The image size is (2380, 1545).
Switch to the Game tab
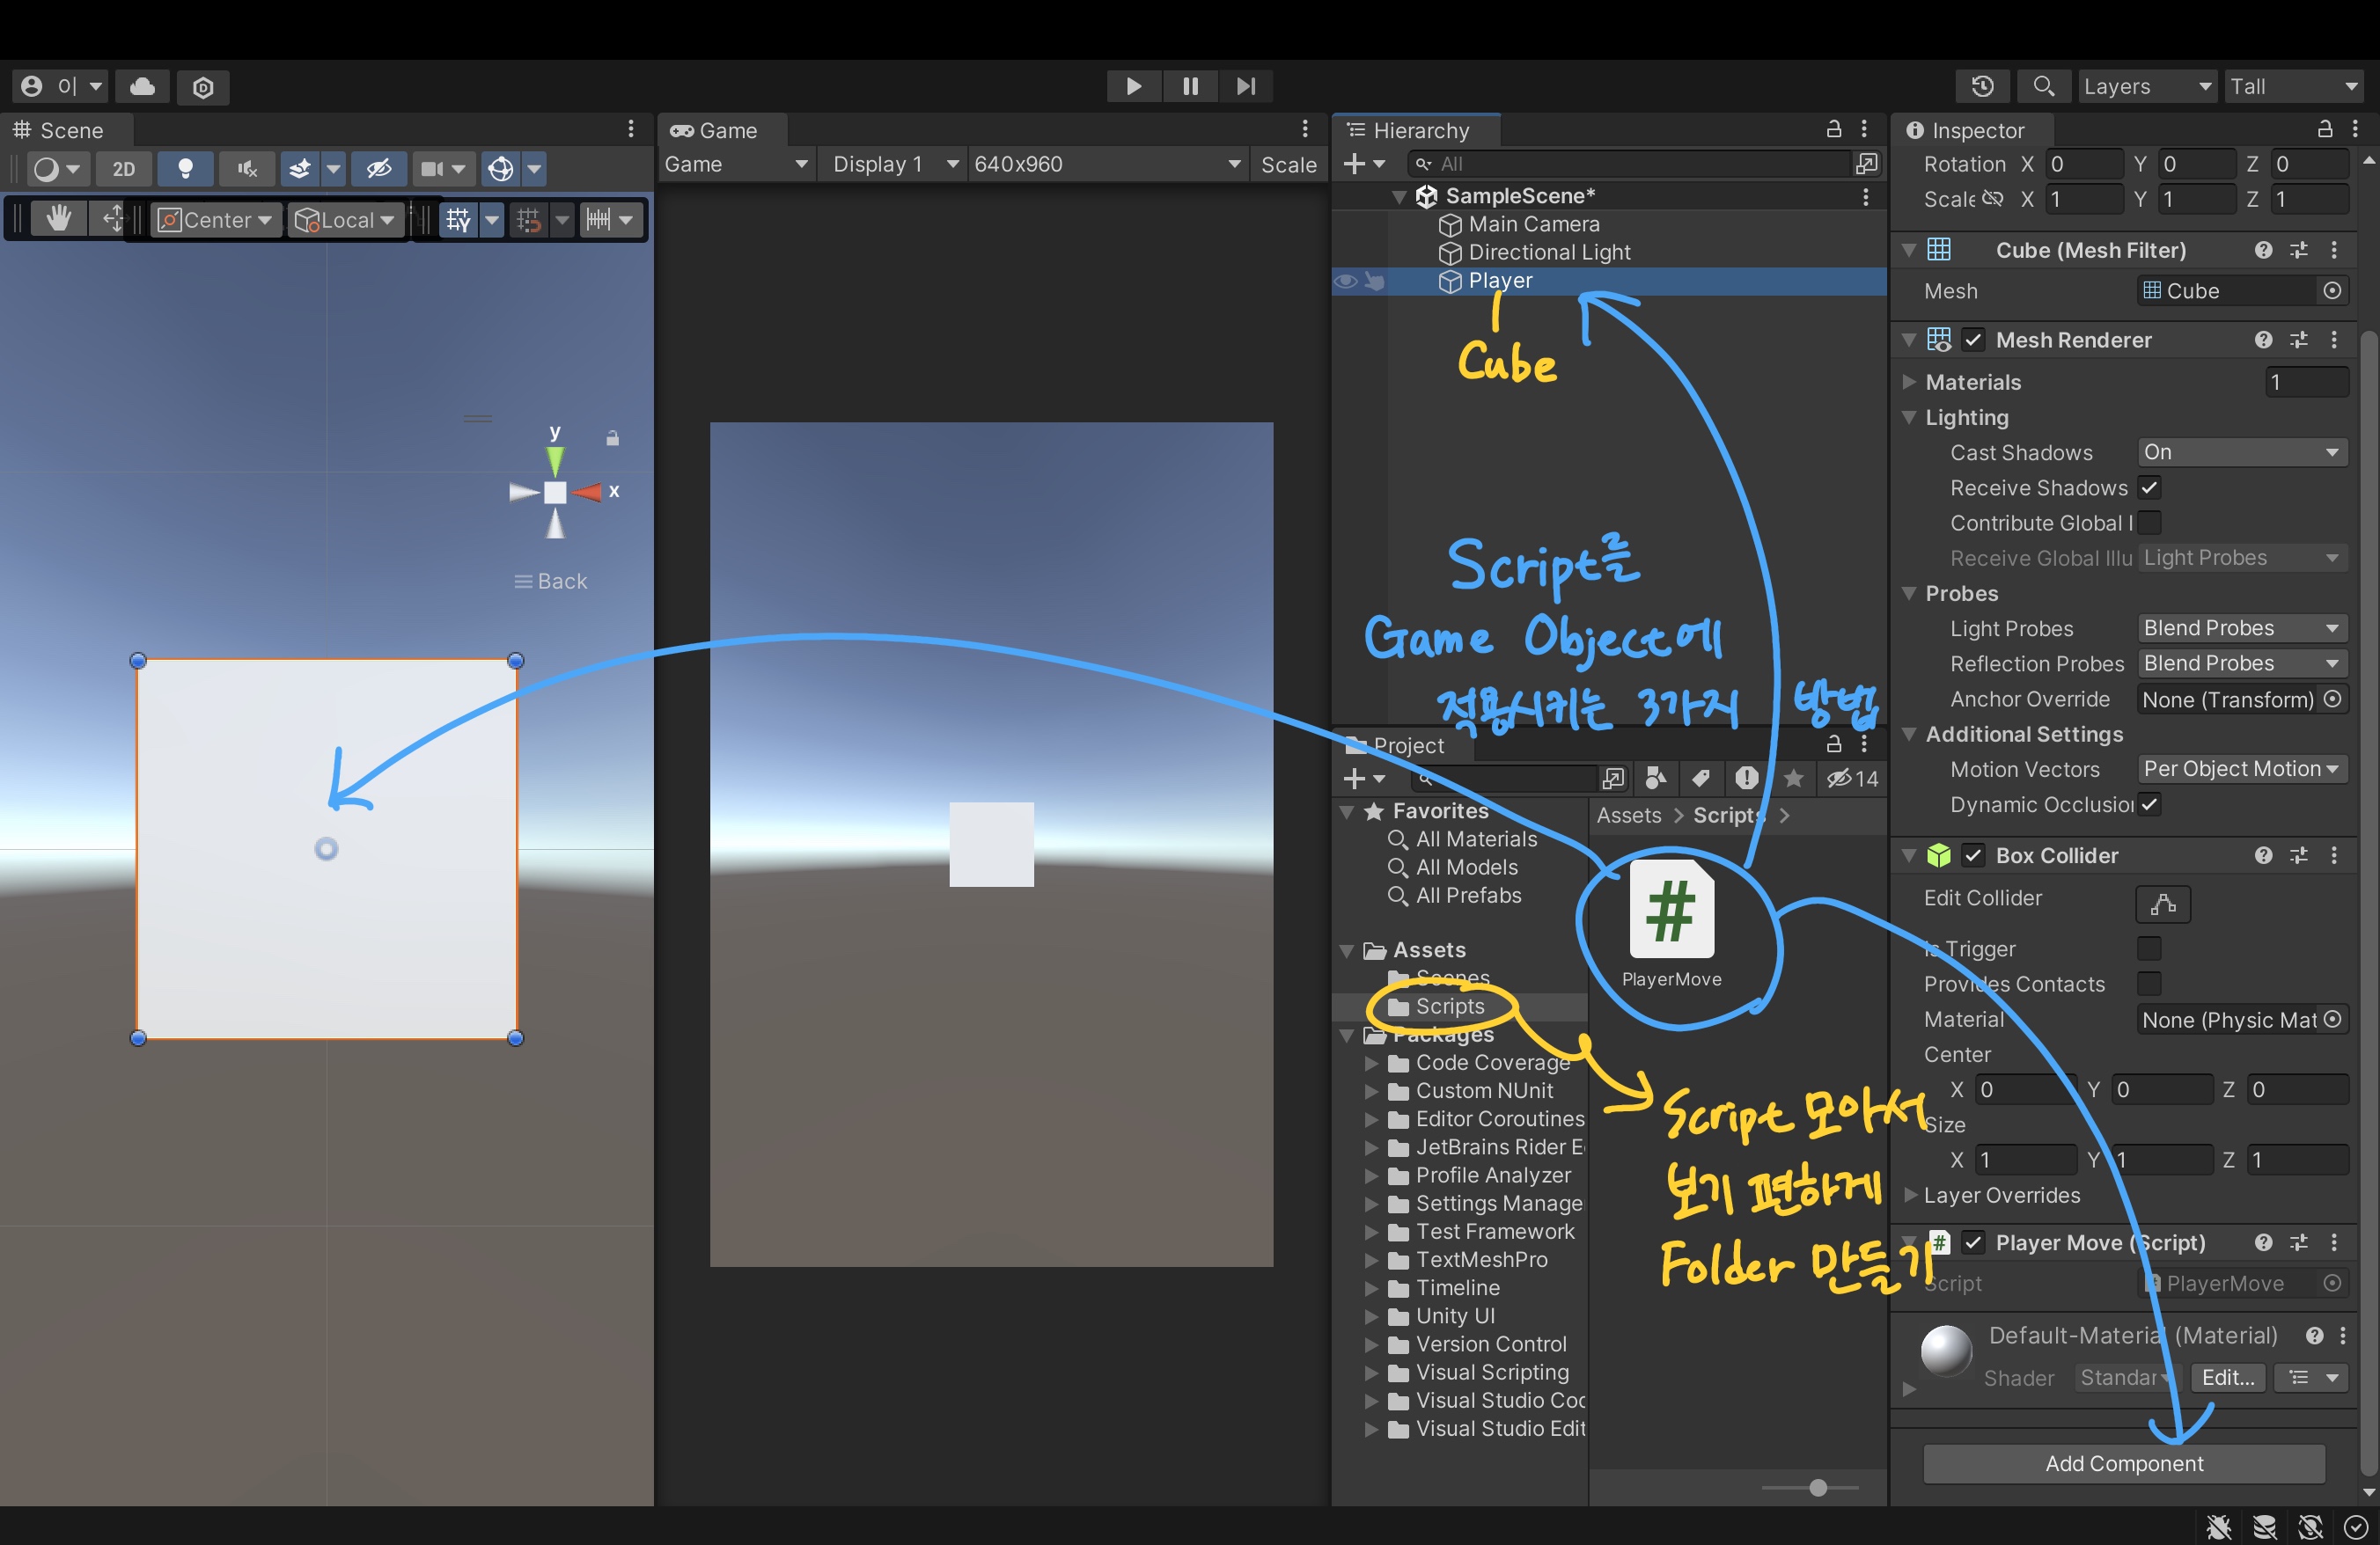tap(714, 130)
